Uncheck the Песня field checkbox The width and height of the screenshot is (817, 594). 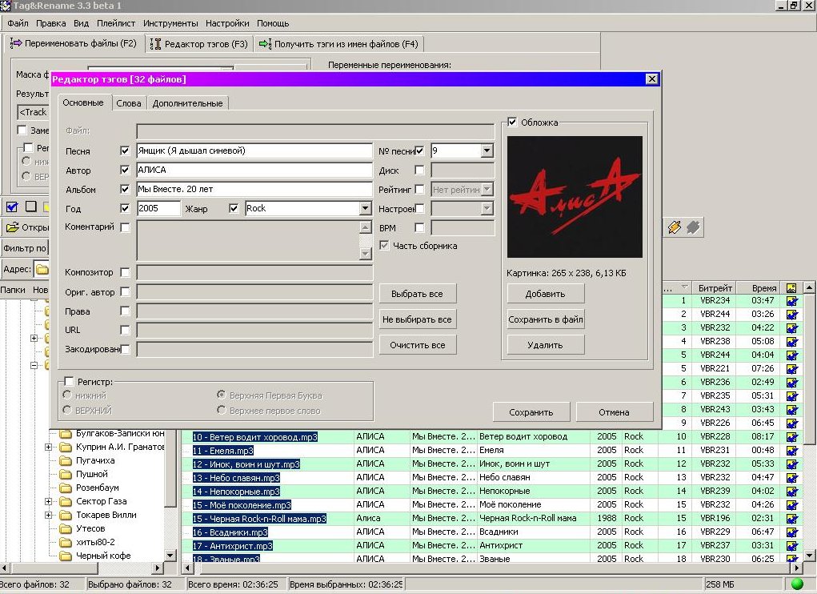pos(125,151)
